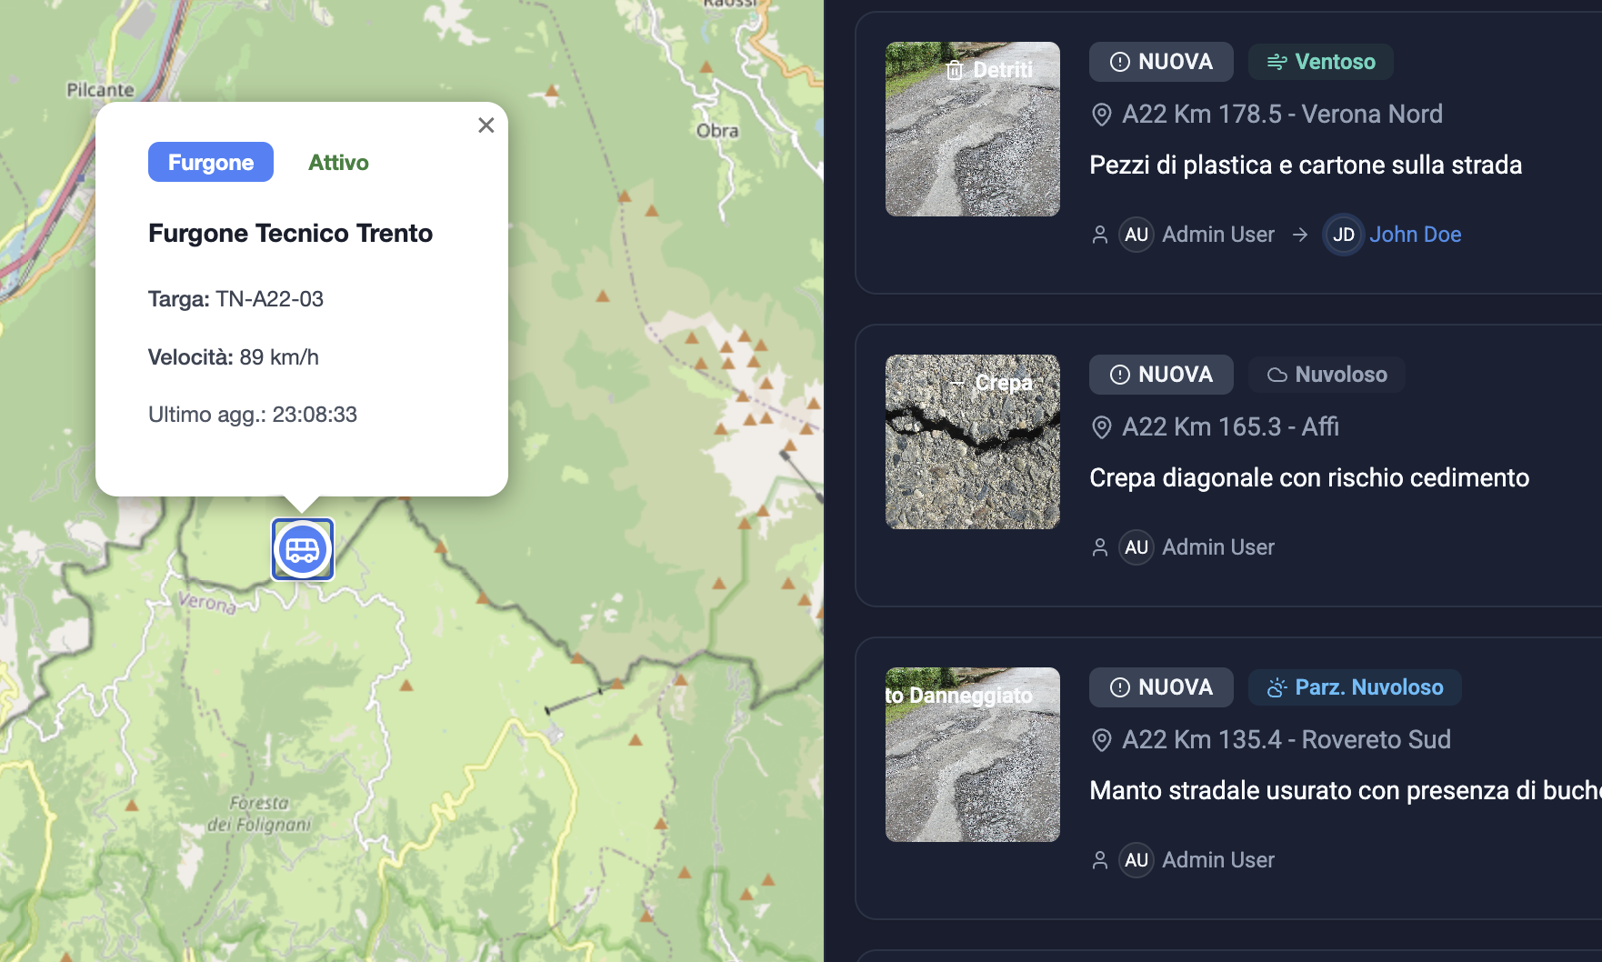Click Foresta dei Folignani map label
1602x962 pixels.
[259, 814]
